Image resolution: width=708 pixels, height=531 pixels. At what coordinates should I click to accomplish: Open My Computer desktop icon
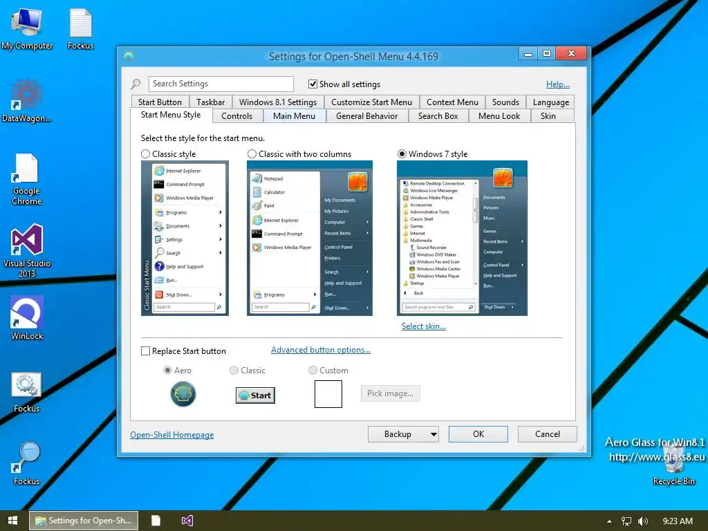[x=27, y=29]
